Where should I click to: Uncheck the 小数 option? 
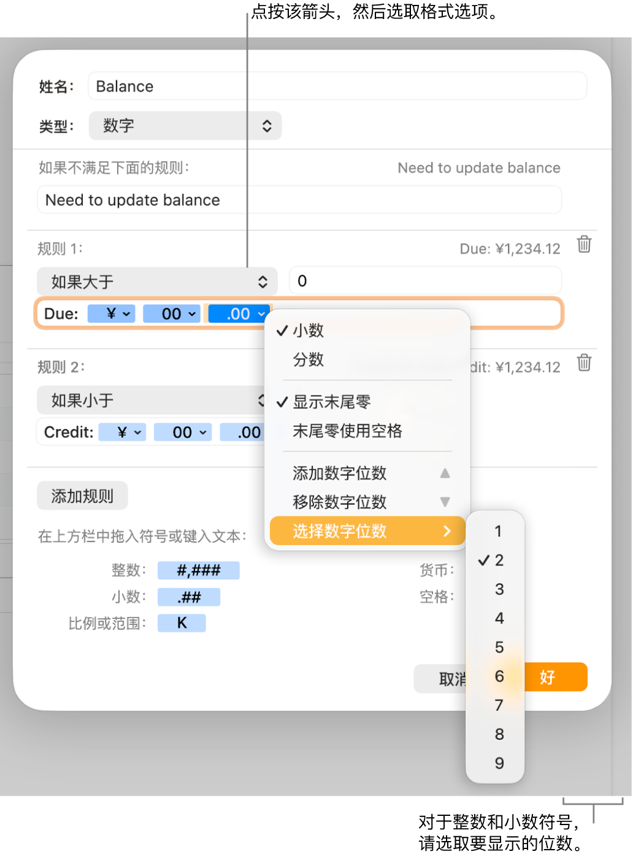point(308,331)
